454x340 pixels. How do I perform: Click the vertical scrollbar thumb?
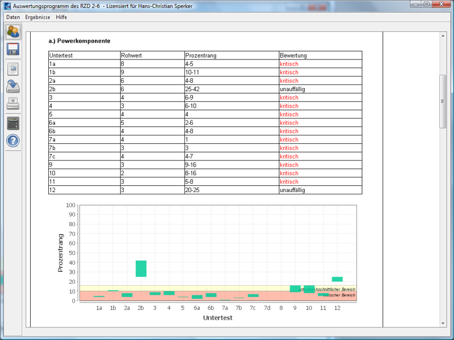pyautogui.click(x=443, y=101)
